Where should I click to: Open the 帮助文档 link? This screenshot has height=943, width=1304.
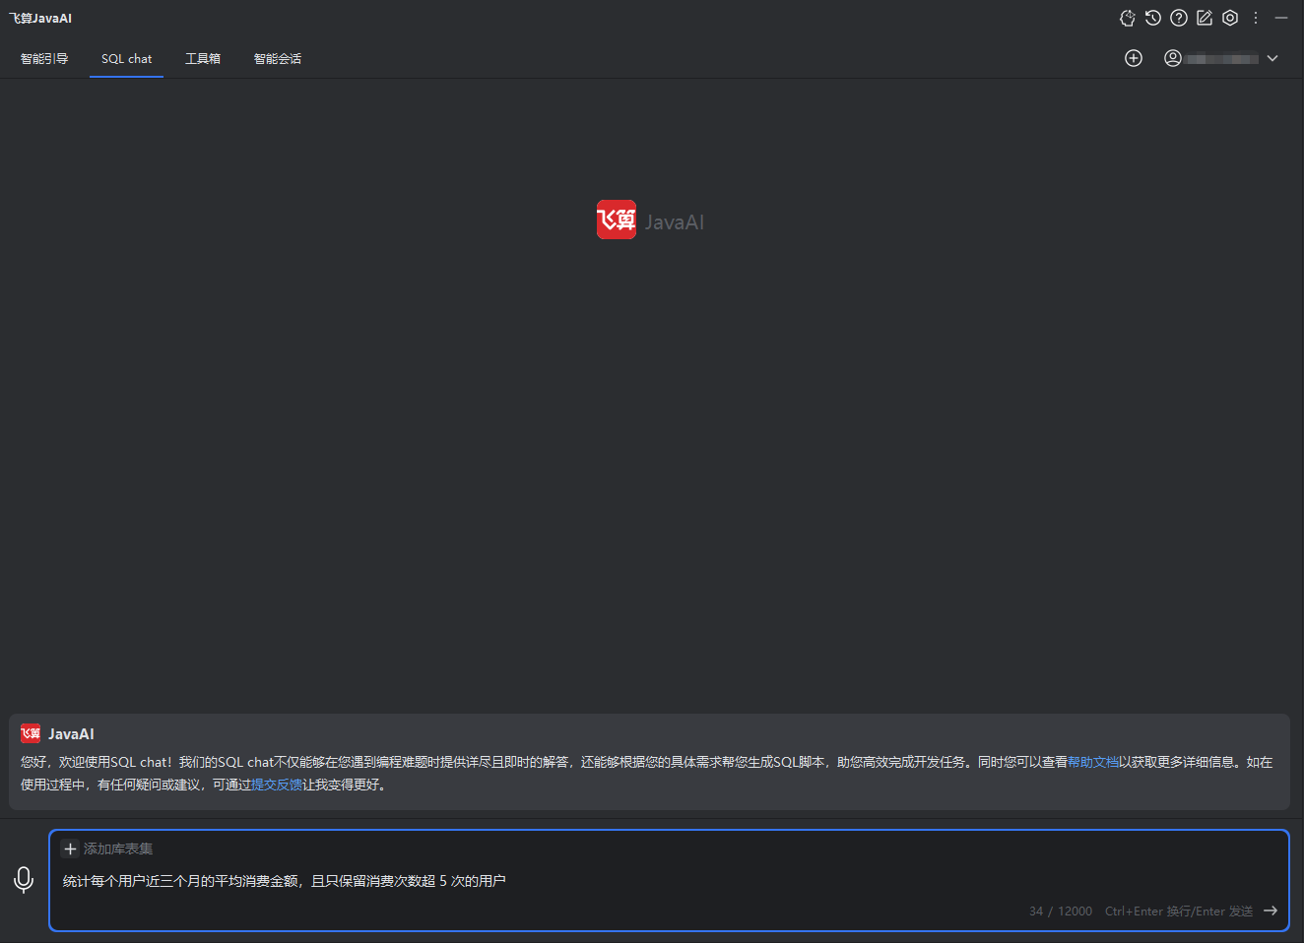tap(1093, 762)
